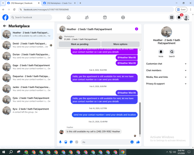Image resolution: width=194 pixels, height=155 pixels.
Task: Expand the Privacy & support section
Action: [166, 84]
